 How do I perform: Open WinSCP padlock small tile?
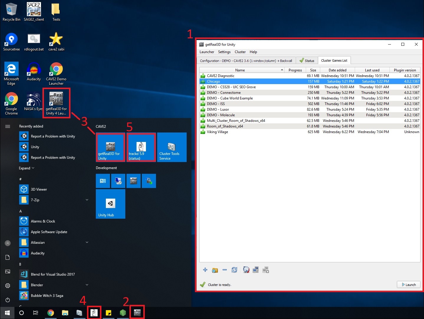tap(149, 181)
